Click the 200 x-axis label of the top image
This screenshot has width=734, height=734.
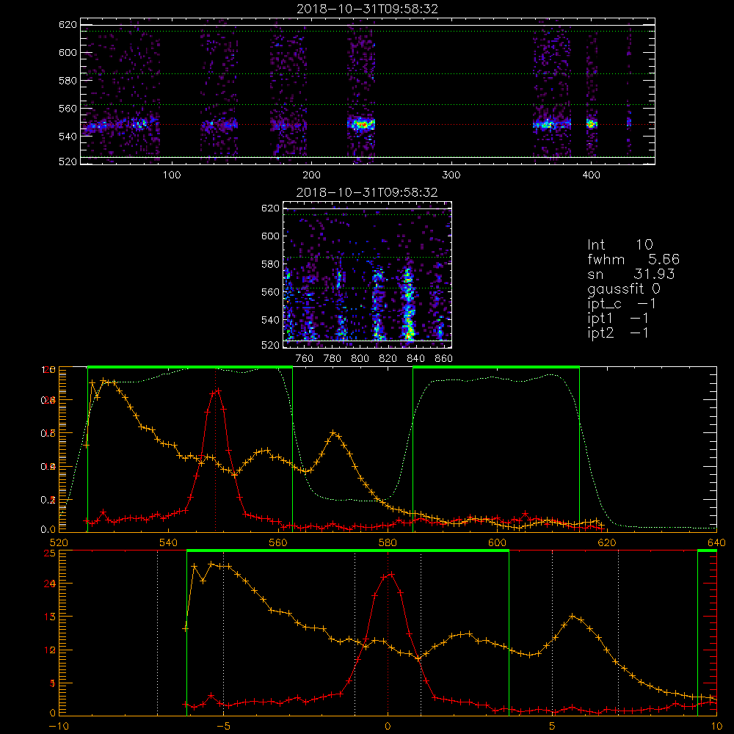click(x=311, y=175)
